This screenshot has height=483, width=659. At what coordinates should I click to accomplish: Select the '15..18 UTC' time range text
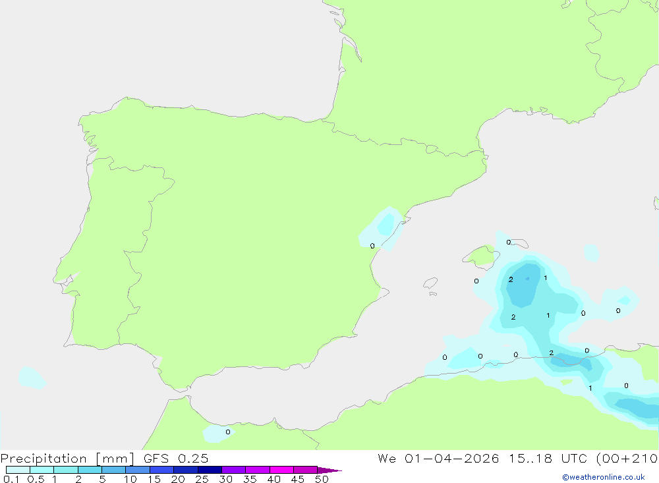550,458
